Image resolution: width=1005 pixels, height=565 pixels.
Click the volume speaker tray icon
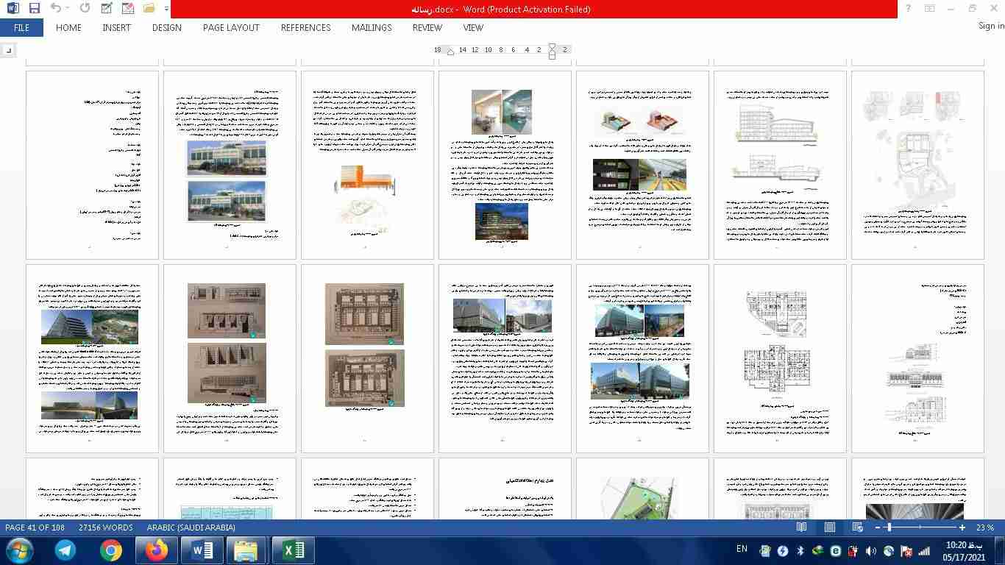click(x=871, y=550)
